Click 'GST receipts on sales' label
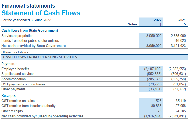Image resolution: width=193 pixels, height=123 pixels. pyautogui.click(x=18, y=101)
